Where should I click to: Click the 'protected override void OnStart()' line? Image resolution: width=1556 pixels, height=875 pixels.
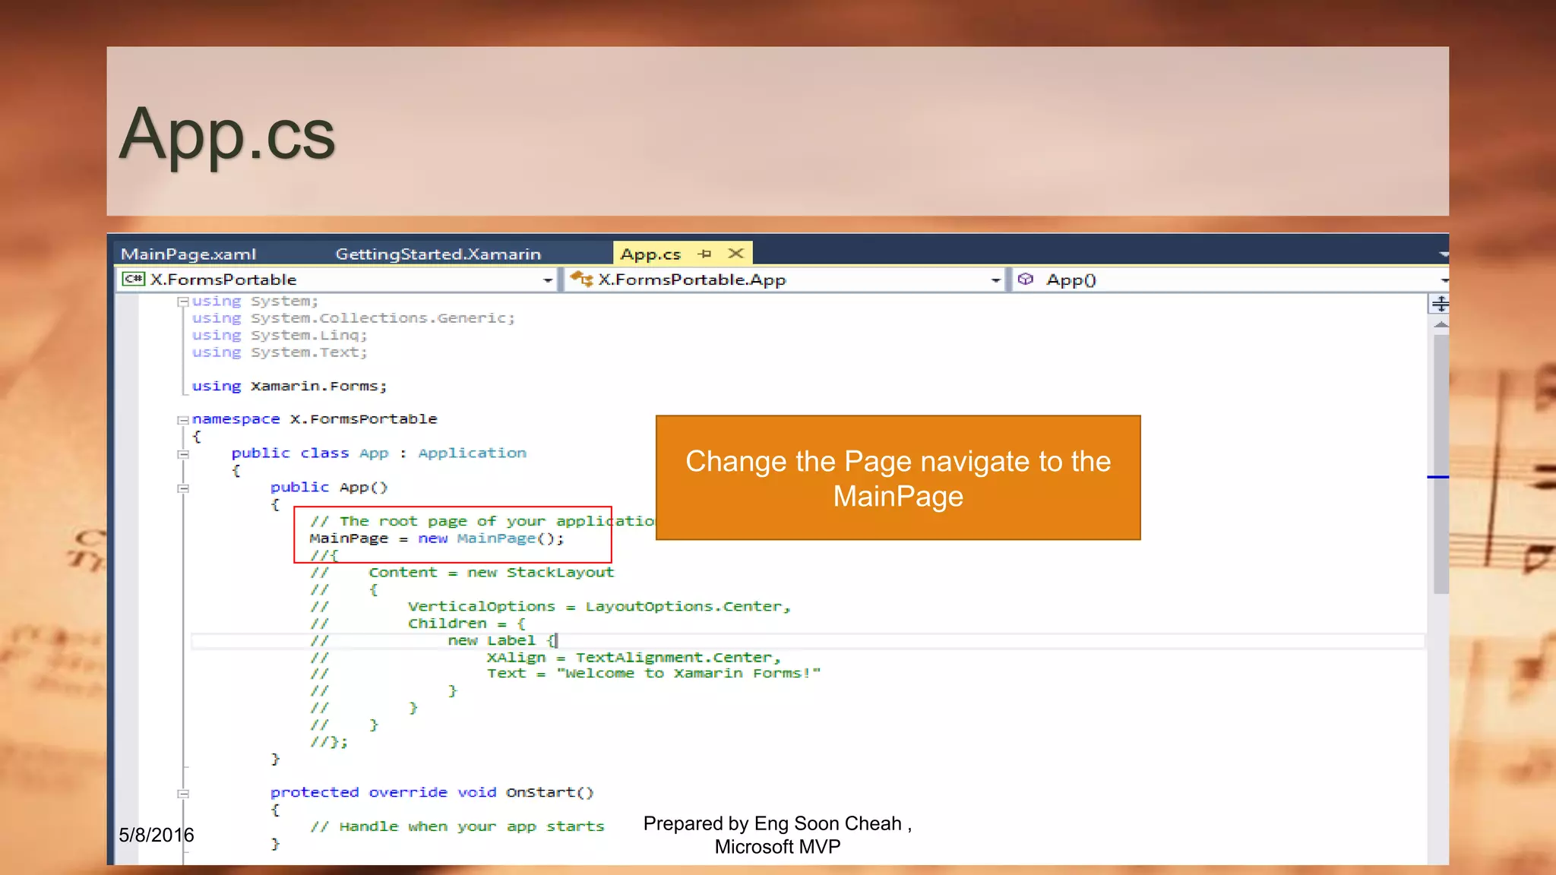432,792
